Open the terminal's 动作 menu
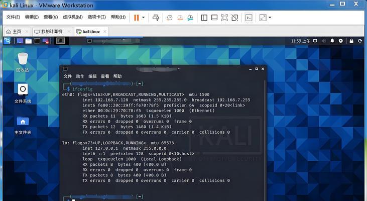This screenshot has height=201, width=367. pos(80,76)
